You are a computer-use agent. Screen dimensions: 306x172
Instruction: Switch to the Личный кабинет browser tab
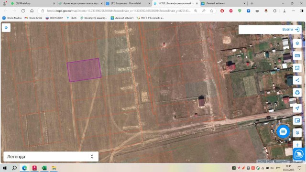[x=223, y=3]
